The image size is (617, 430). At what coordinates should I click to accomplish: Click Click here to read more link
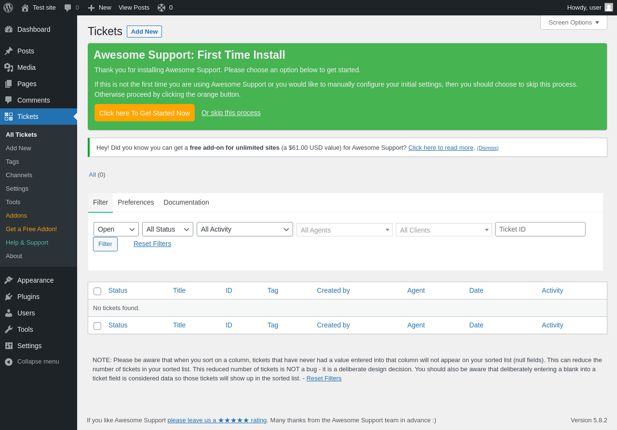coord(441,147)
